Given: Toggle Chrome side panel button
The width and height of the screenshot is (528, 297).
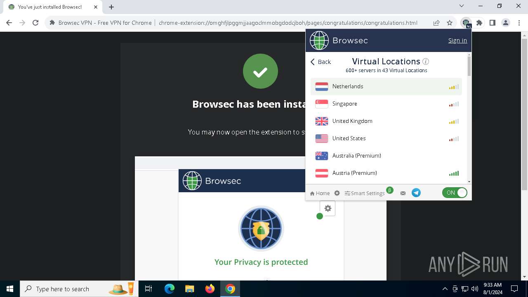Looking at the screenshot, I should tap(493, 23).
